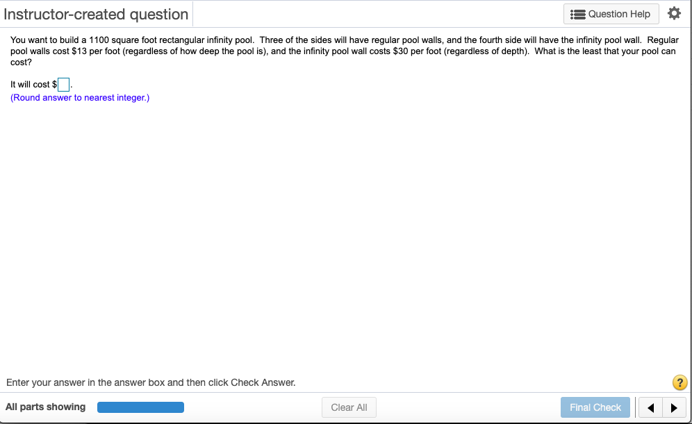This screenshot has width=692, height=424.
Task: Click the left arrow navigation button
Action: point(651,407)
